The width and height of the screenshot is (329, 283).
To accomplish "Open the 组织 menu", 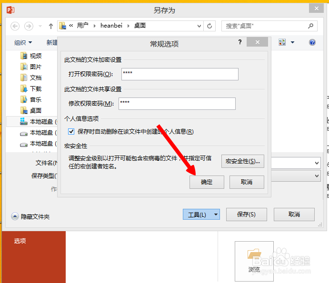I will pos(23,42).
